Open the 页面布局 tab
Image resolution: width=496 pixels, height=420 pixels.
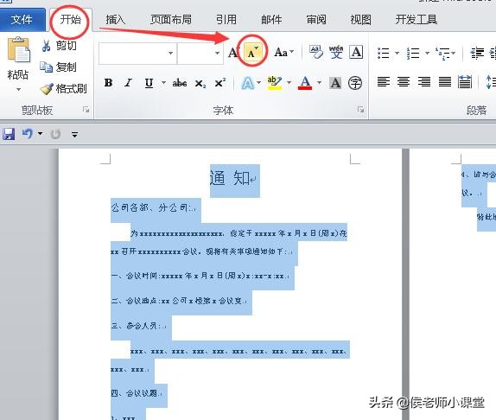[x=171, y=20]
